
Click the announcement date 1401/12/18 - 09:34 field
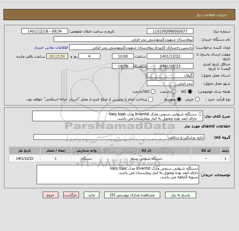[x=44, y=31]
